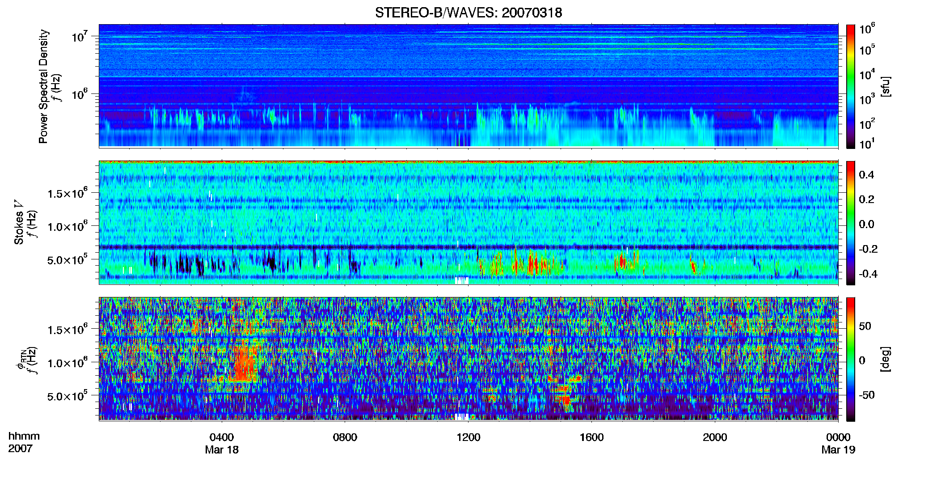Viewport: 937px width, 483px height.
Task: Click the 1.5×10^6 tick on the Stokes V axis
Action: [x=68, y=193]
